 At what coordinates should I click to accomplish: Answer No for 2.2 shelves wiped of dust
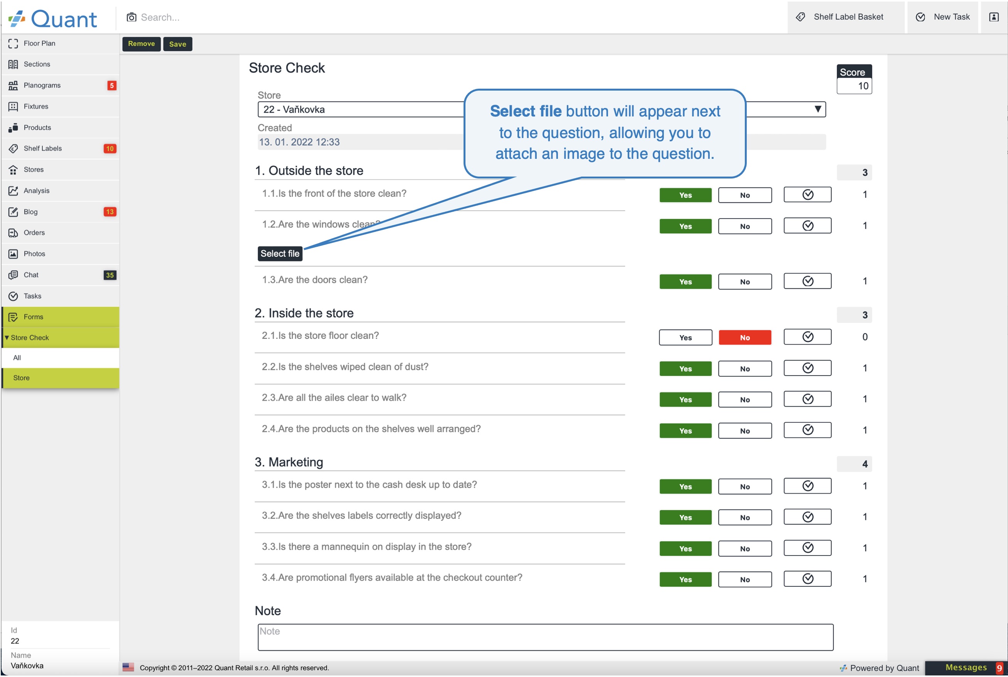point(745,369)
